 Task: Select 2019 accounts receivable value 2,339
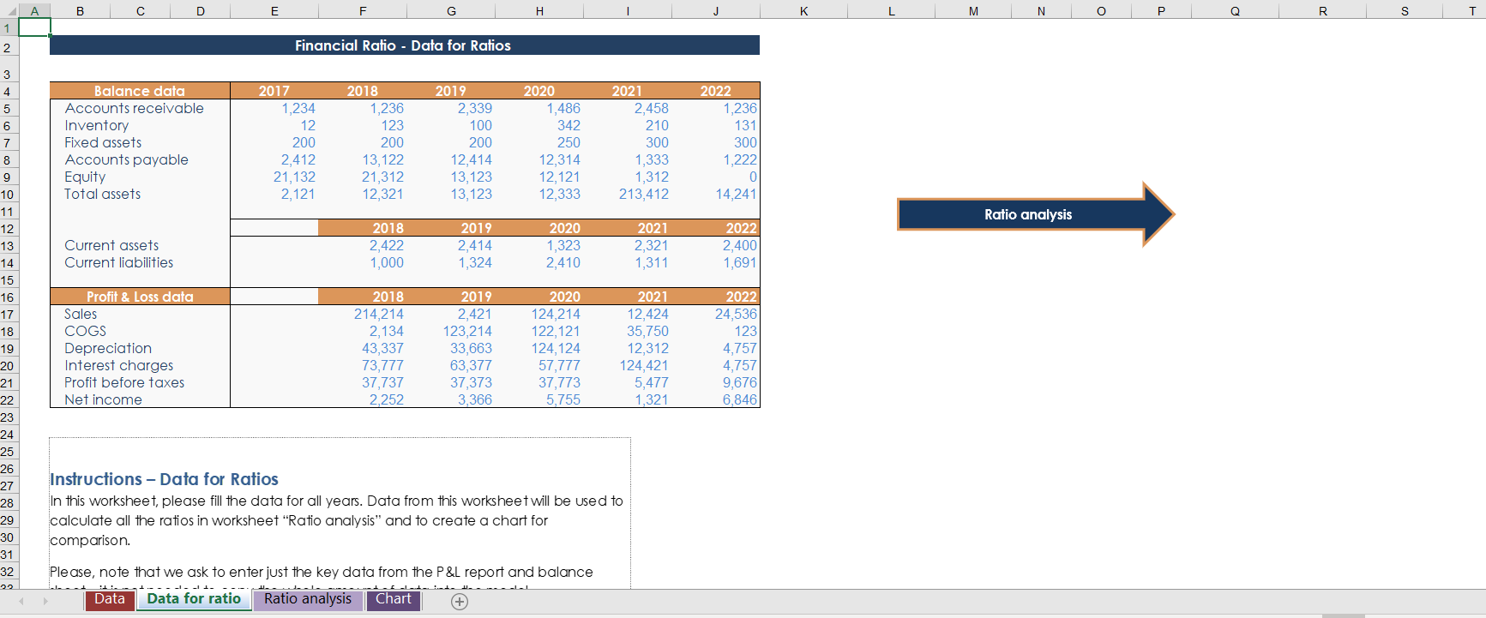(475, 108)
